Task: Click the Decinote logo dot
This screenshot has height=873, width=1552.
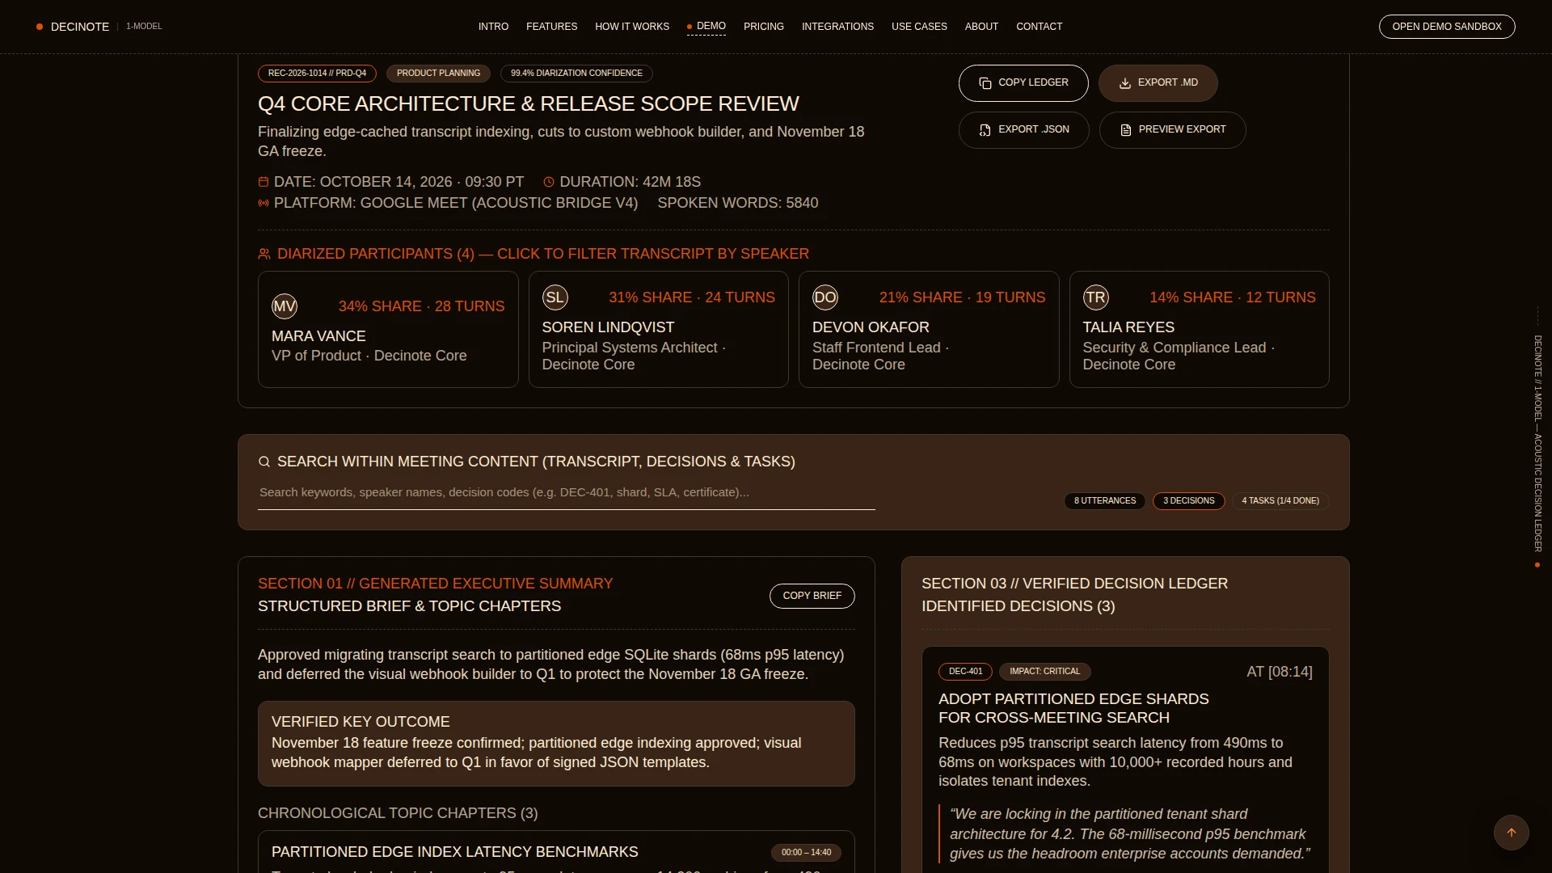Action: (40, 27)
